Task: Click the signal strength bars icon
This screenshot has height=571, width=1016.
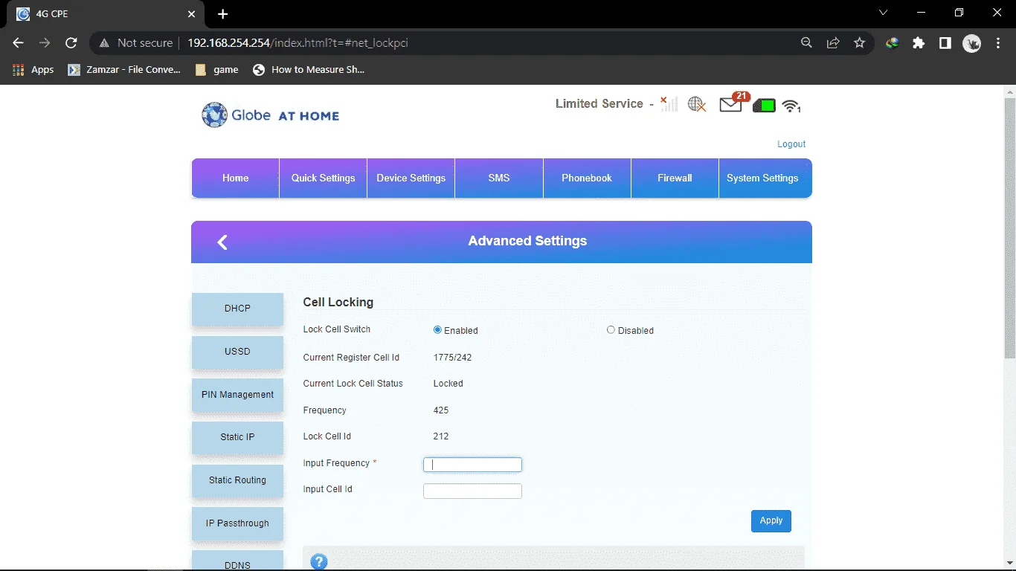Action: click(669, 103)
